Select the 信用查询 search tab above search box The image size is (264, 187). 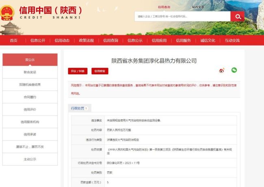pyautogui.click(x=164, y=7)
